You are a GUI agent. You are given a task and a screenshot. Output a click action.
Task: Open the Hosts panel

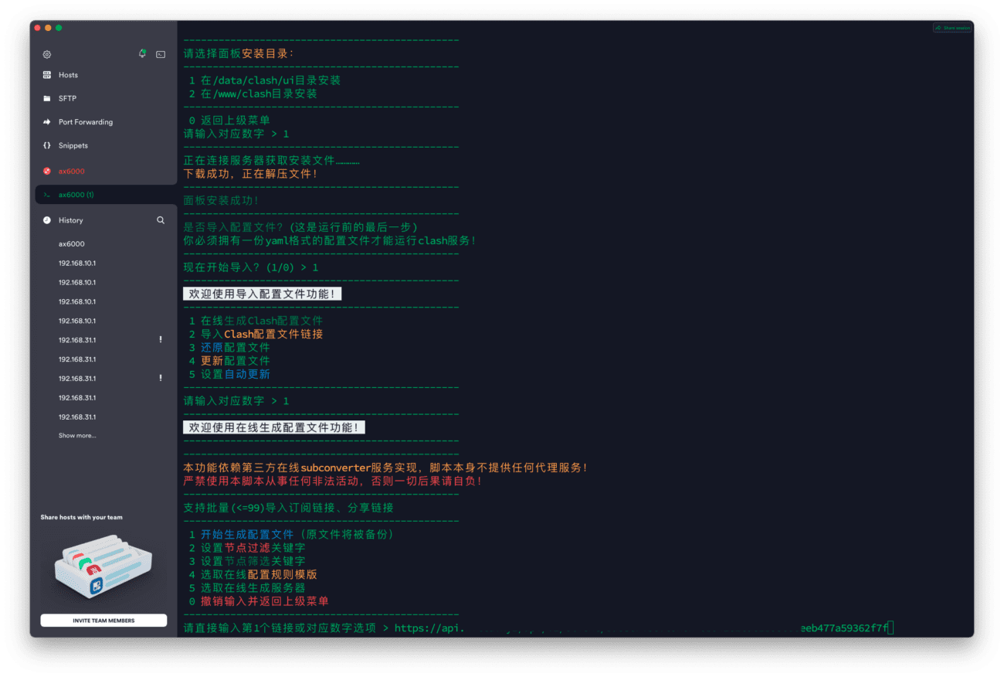coord(68,74)
